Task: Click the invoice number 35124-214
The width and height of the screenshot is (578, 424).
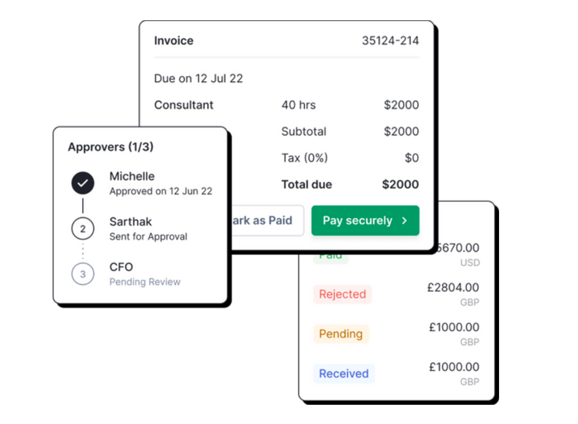Action: pyautogui.click(x=390, y=41)
